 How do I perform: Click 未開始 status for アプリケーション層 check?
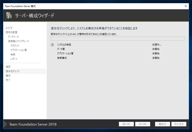(156, 53)
